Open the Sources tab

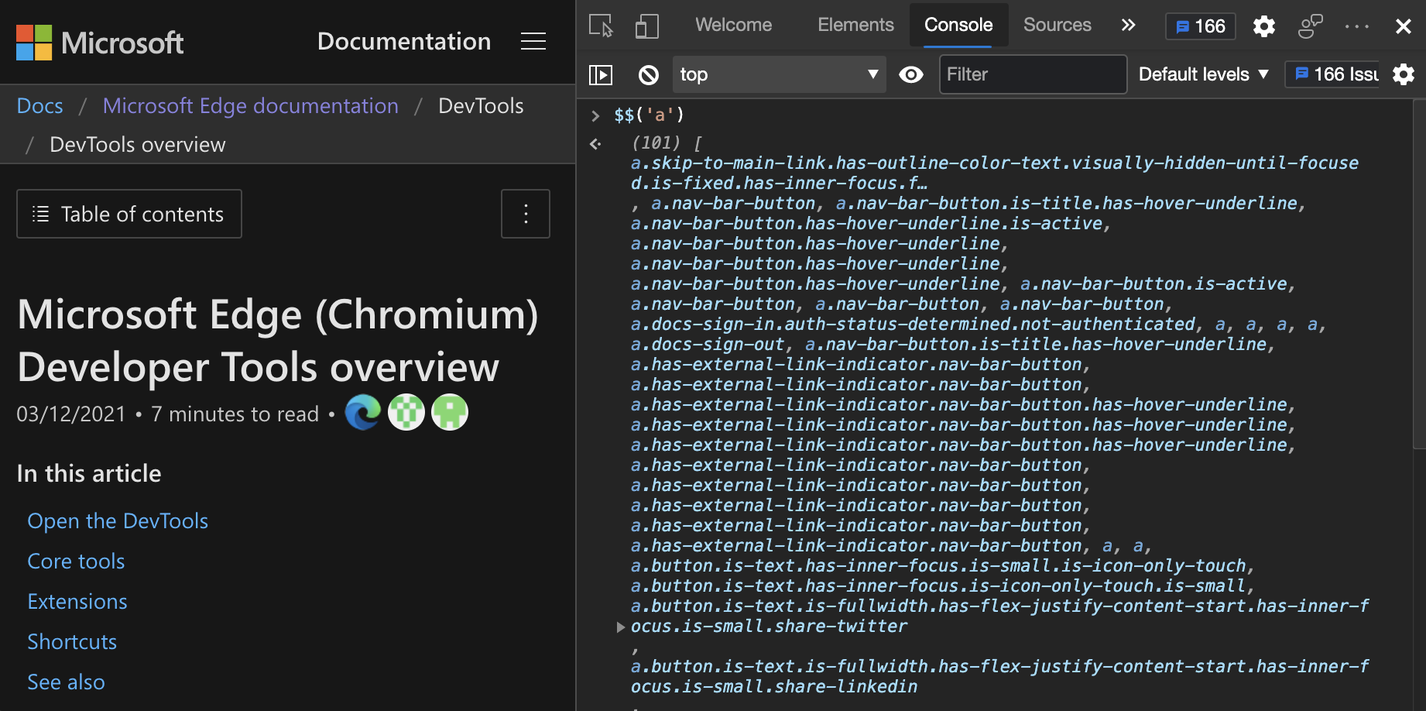(1057, 25)
